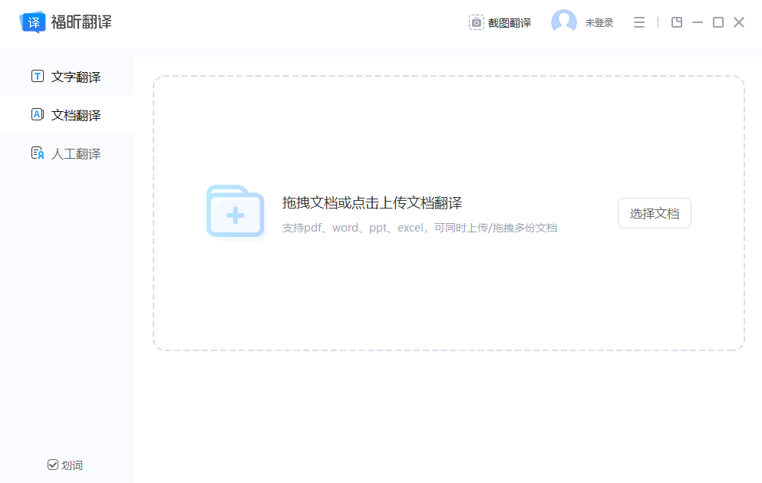
Task: Click the 选择文档 button
Action: tap(654, 212)
